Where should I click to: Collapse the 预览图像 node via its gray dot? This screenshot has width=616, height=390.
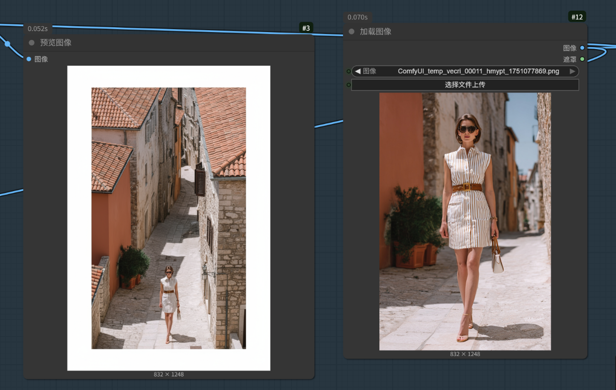click(32, 43)
